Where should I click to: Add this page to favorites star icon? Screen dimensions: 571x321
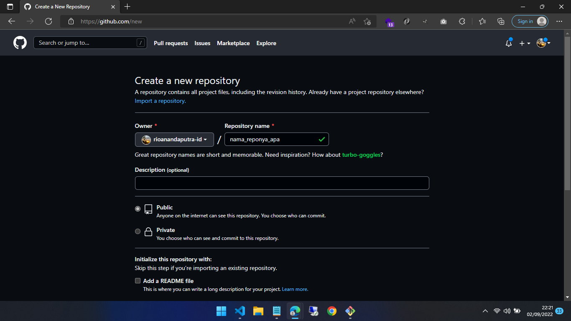tap(367, 21)
